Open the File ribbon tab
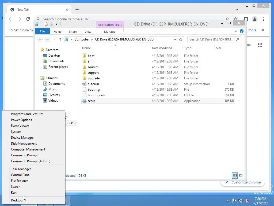 pyautogui.click(x=42, y=31)
